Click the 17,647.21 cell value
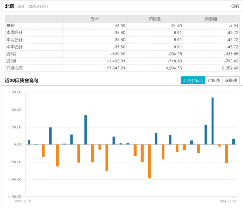Viewport: 243px width, 209px height. coord(116,68)
